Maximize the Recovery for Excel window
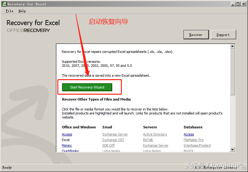Image resolution: width=248 pixels, height=172 pixels. pyautogui.click(x=238, y=4)
